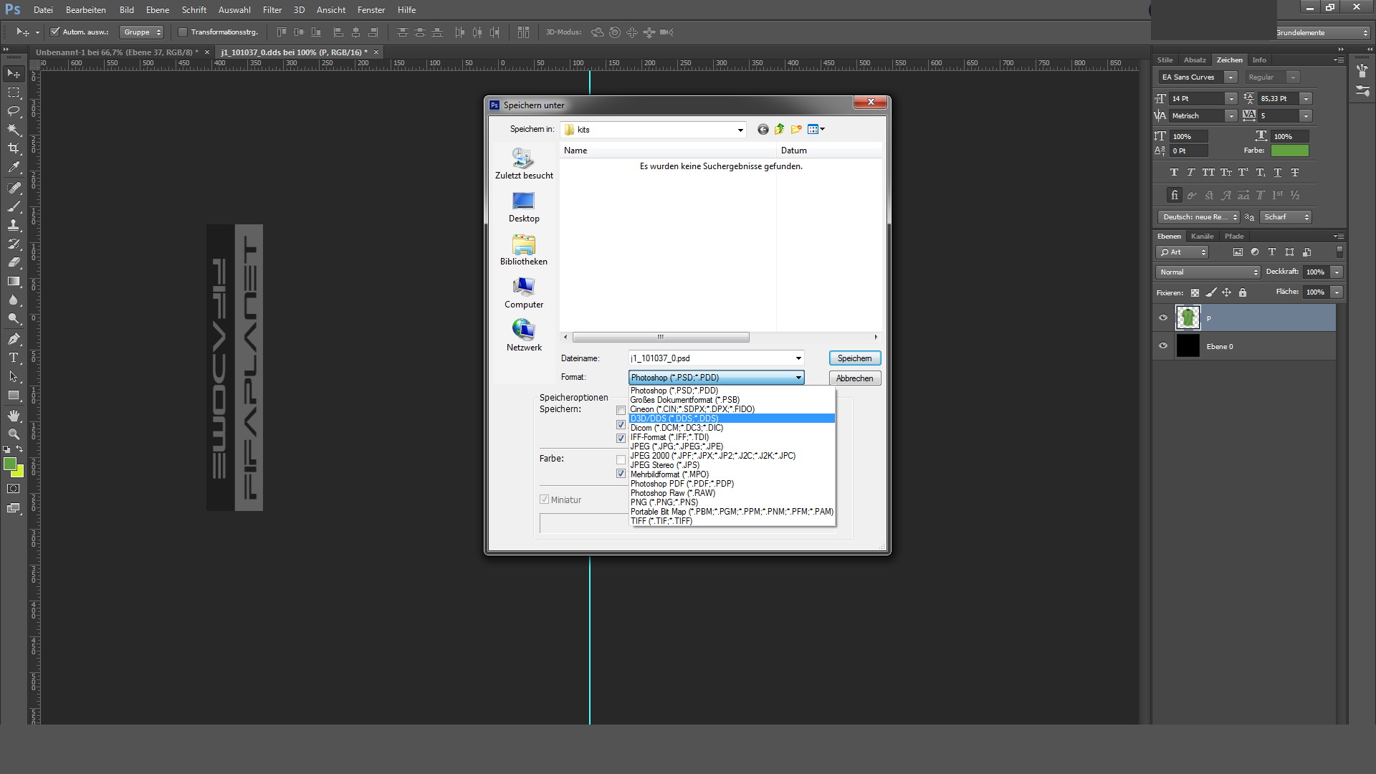Image resolution: width=1376 pixels, height=774 pixels.
Task: Toggle Transformationsstrg. checkbox
Action: click(183, 32)
